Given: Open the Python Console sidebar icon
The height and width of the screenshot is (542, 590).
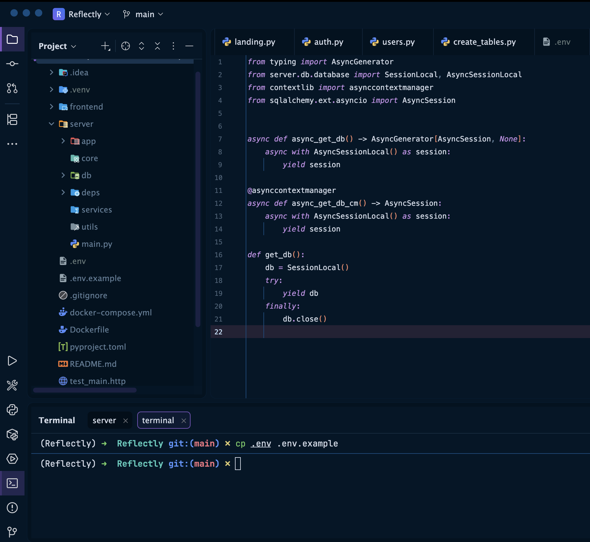Looking at the screenshot, I should [x=12, y=410].
